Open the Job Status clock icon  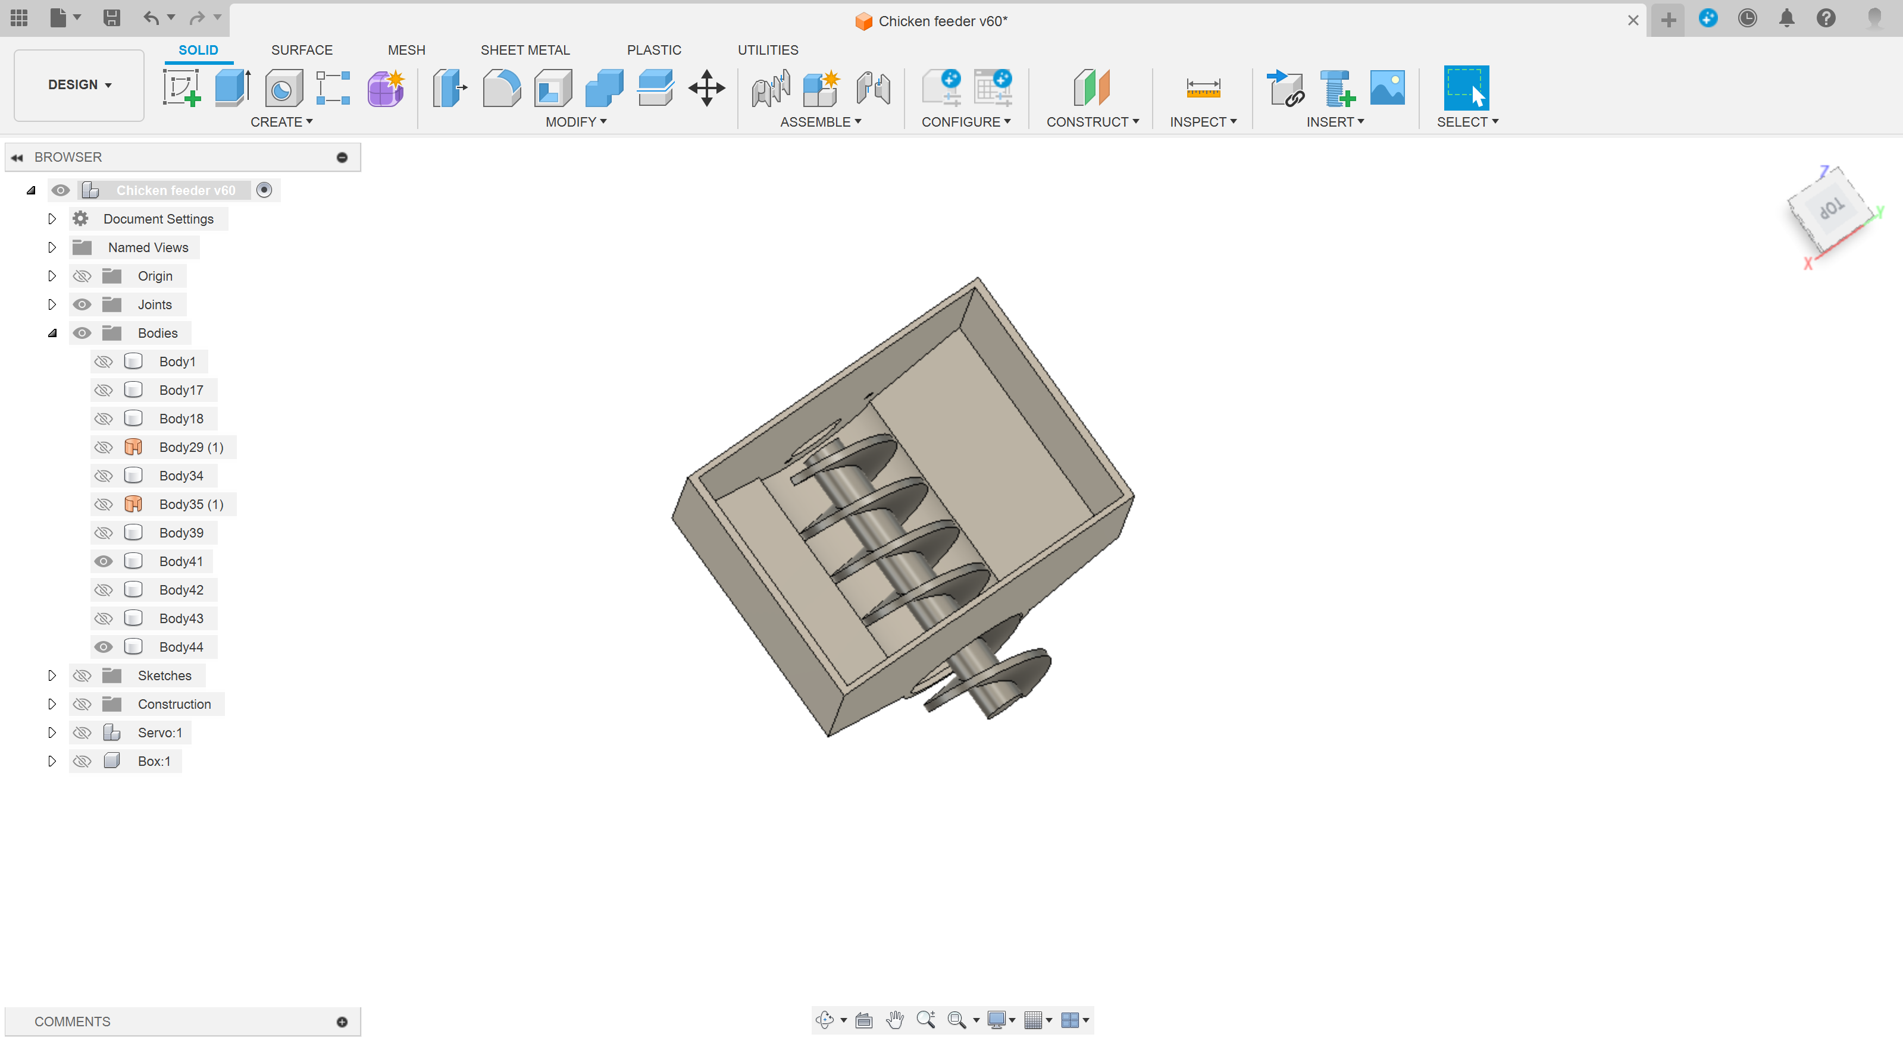pyautogui.click(x=1747, y=18)
